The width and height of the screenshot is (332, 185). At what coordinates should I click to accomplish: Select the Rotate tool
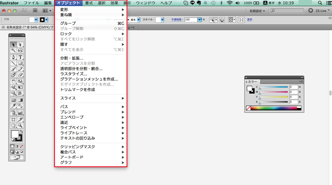coord(13,81)
